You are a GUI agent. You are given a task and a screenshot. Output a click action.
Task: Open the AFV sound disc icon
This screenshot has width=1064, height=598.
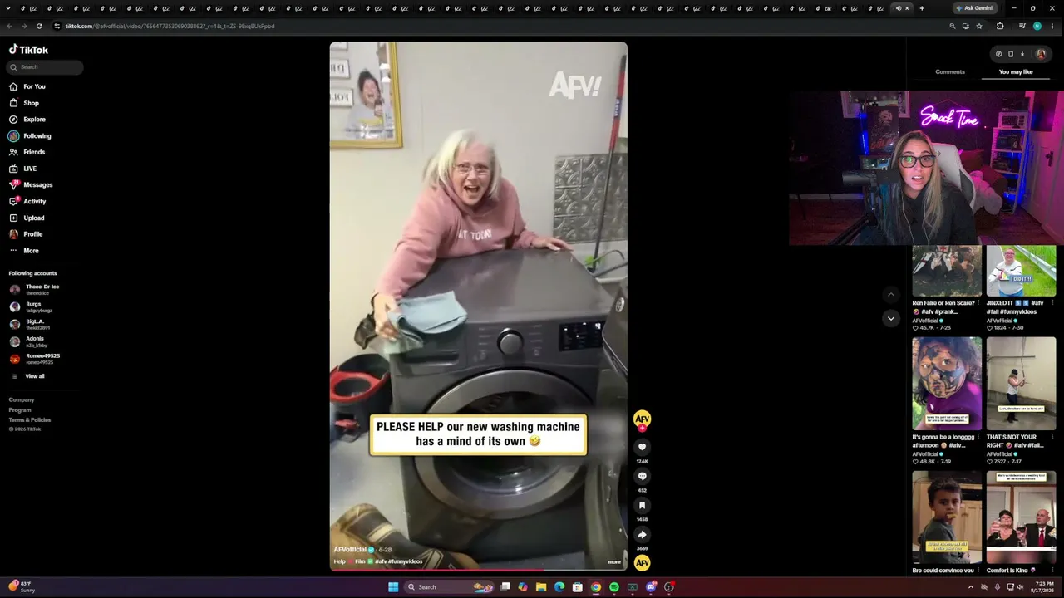click(x=642, y=563)
